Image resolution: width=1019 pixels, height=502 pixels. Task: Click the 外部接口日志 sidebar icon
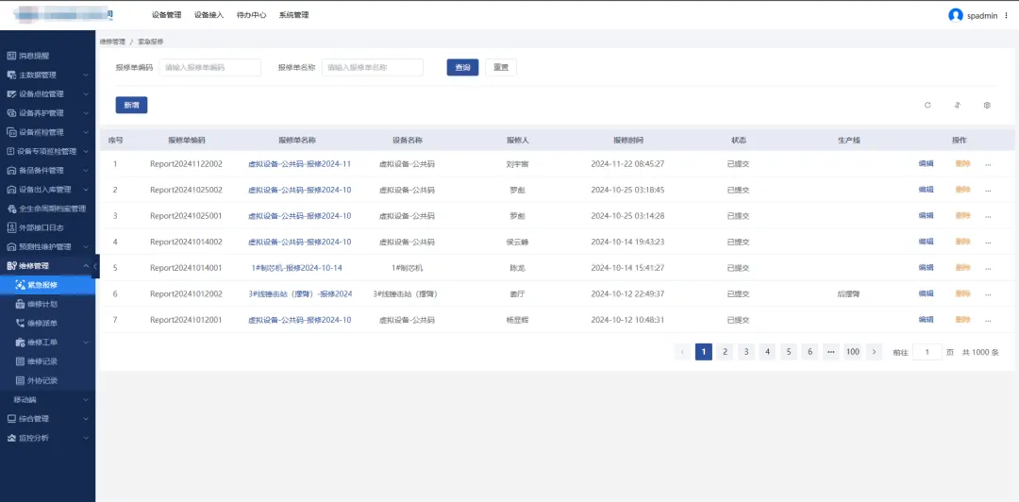(x=11, y=227)
